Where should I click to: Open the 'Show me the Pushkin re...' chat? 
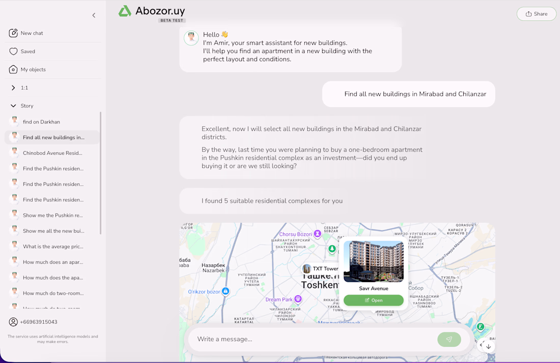[52, 215]
